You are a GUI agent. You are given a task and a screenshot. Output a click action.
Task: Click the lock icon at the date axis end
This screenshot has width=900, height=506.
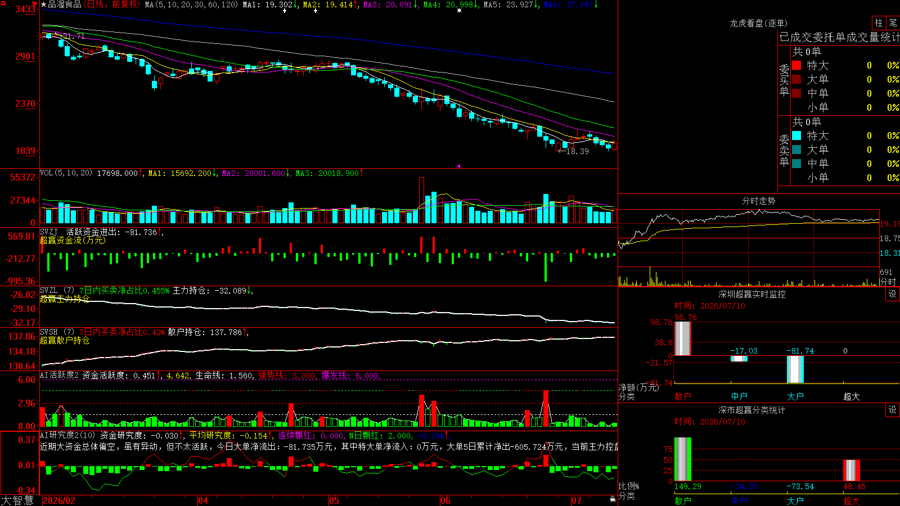click(613, 499)
